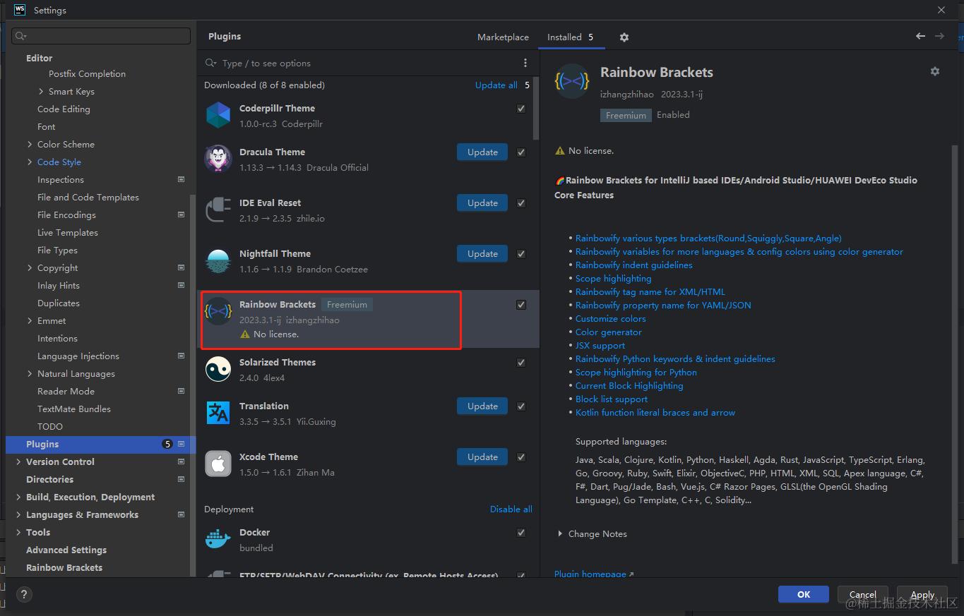Click the project-level icon beside Copyright

[182, 267]
